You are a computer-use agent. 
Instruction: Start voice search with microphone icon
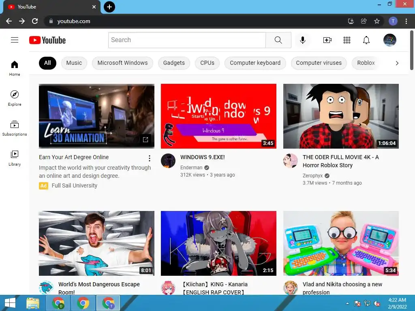pyautogui.click(x=303, y=40)
